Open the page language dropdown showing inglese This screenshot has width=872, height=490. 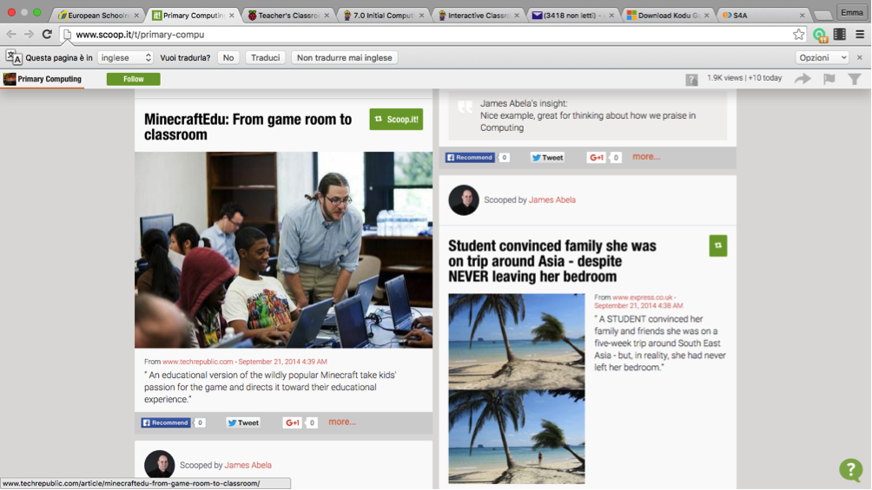[x=125, y=58]
